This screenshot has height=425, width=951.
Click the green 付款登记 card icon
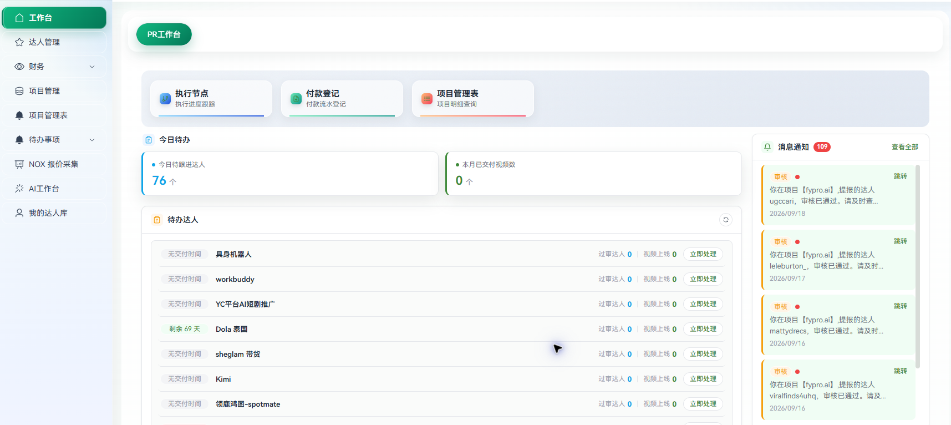click(296, 99)
